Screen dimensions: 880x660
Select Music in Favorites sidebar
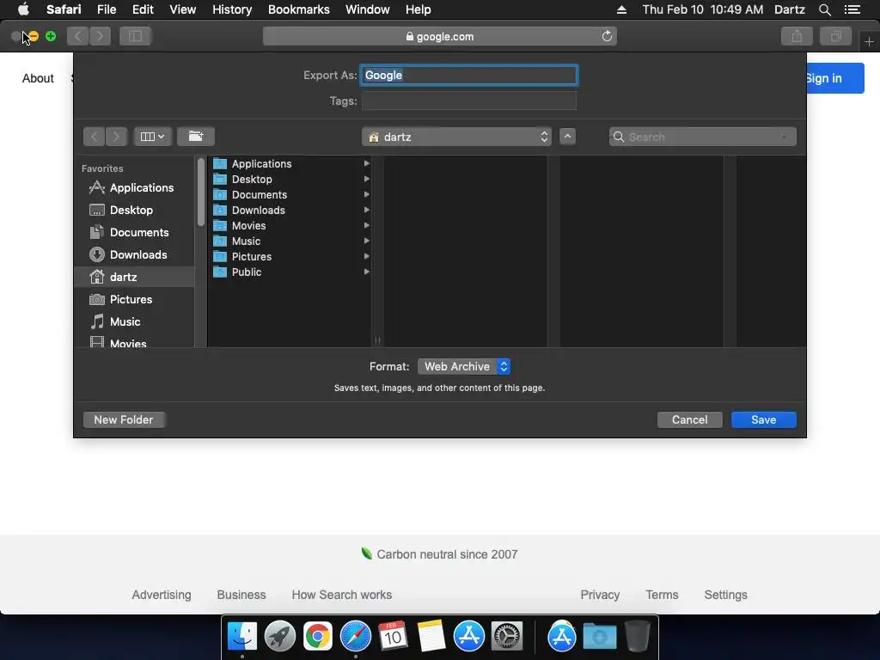point(135,321)
